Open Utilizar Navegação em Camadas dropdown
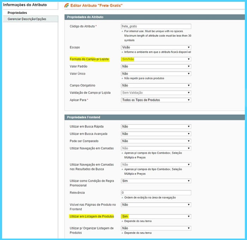The image size is (247, 240). (156, 148)
